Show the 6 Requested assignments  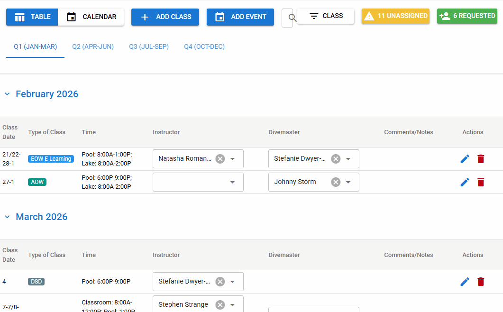point(467,16)
